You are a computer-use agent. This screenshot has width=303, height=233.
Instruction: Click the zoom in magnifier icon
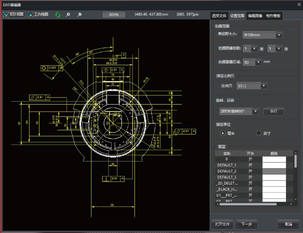point(68,15)
